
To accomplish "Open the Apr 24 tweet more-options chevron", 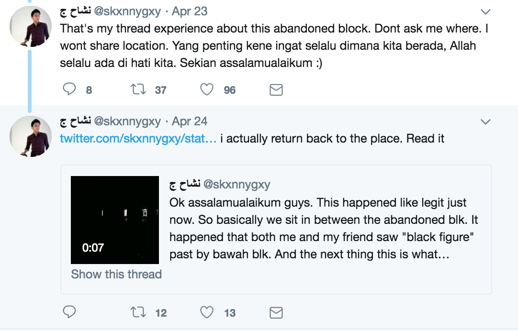I will (485, 122).
